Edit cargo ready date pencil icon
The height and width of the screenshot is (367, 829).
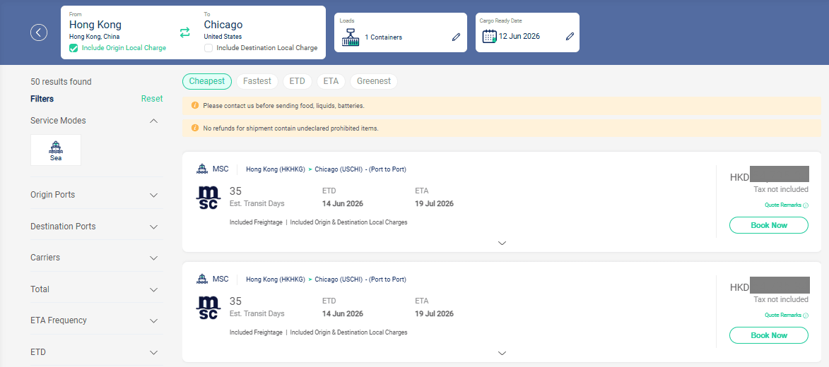pos(570,37)
